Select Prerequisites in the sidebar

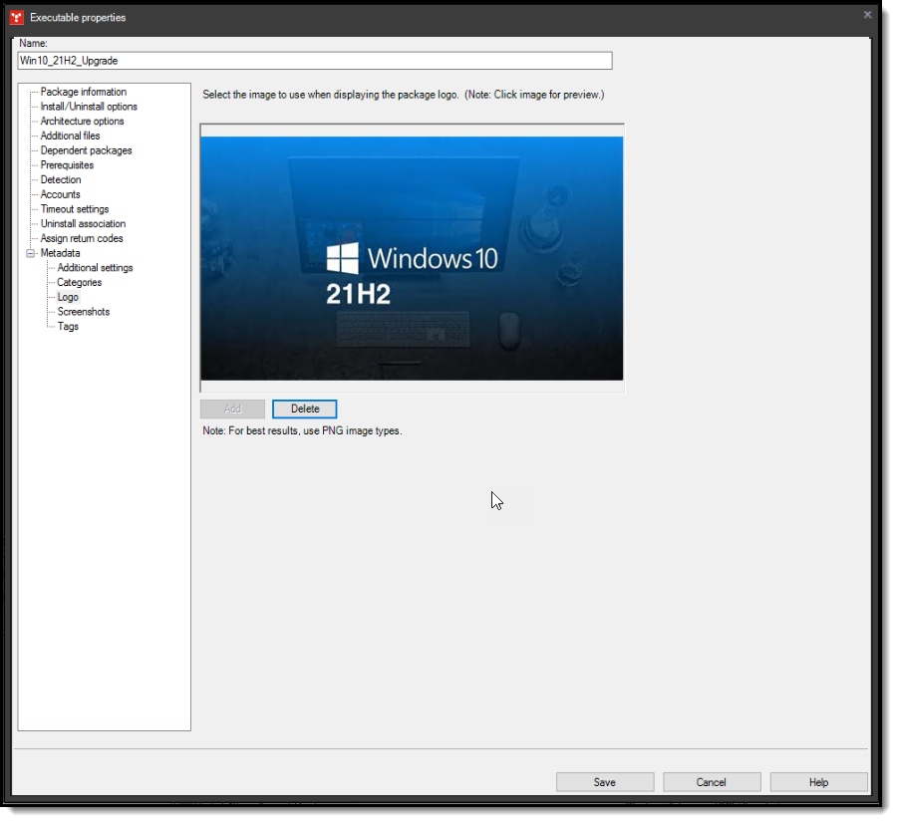coord(67,164)
